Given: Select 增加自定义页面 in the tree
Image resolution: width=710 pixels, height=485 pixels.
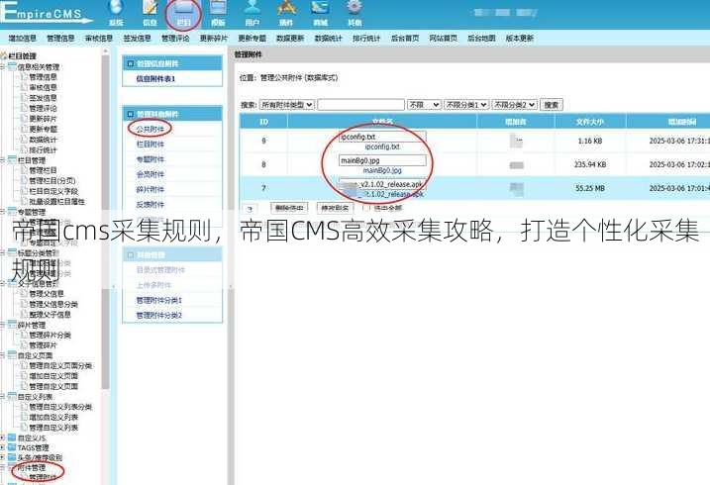Looking at the screenshot, I should tap(53, 376).
